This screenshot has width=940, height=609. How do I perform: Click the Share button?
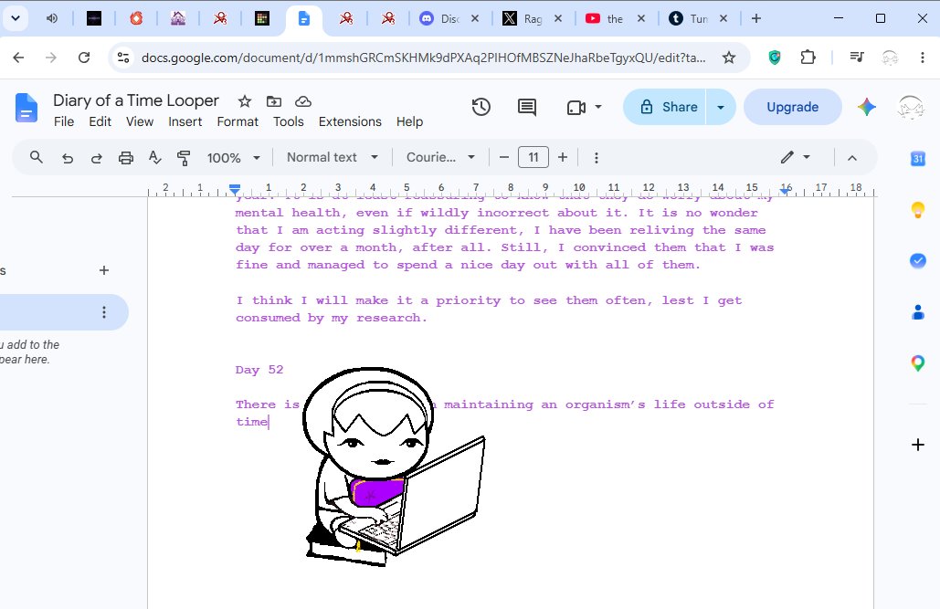tap(667, 108)
